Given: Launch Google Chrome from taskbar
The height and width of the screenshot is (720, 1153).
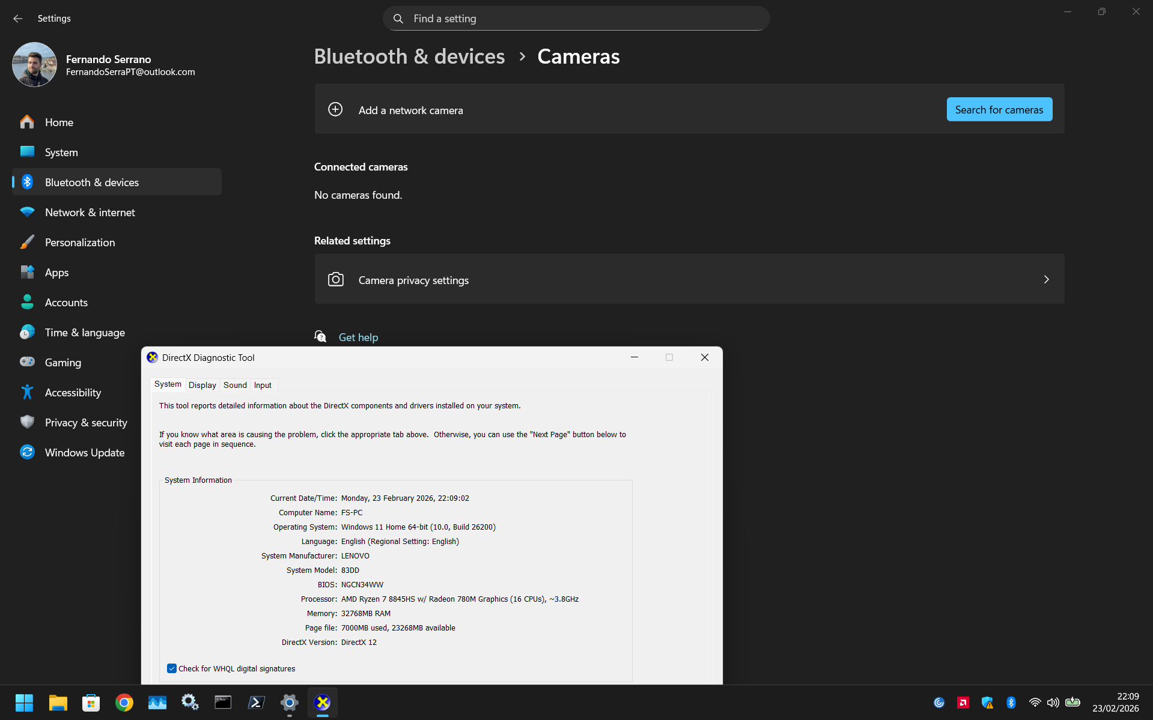Looking at the screenshot, I should 124,703.
